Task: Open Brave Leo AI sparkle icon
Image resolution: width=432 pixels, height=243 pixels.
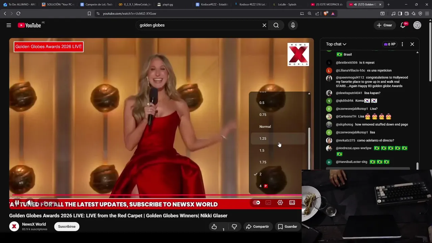Action: click(x=413, y=13)
